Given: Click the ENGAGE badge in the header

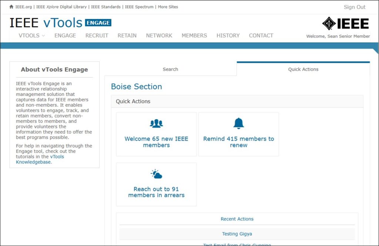Looking at the screenshot, I should coord(98,23).
